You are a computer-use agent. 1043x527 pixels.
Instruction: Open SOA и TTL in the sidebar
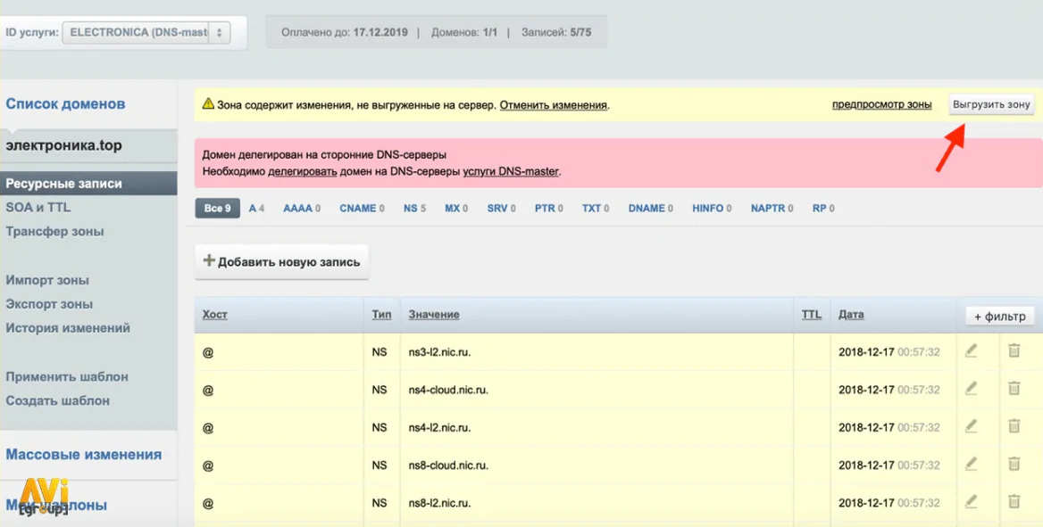pos(38,208)
